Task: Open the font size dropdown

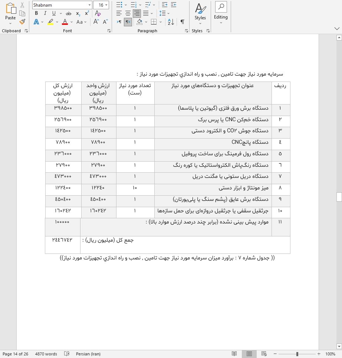Action: click(107, 5)
